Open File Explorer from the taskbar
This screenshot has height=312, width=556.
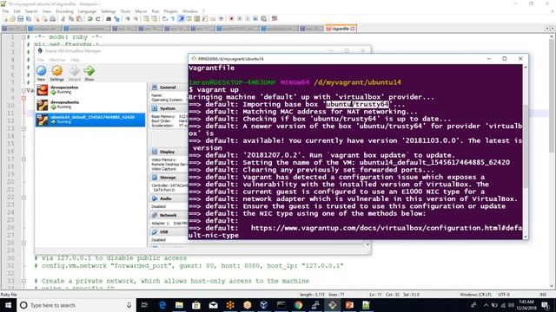(179, 305)
